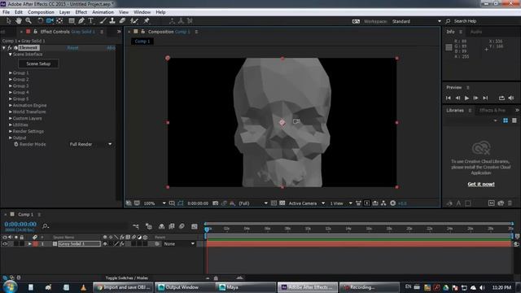Image resolution: width=521 pixels, height=293 pixels.
Task: Collapse the Scene Interface section
Action: coord(11,55)
